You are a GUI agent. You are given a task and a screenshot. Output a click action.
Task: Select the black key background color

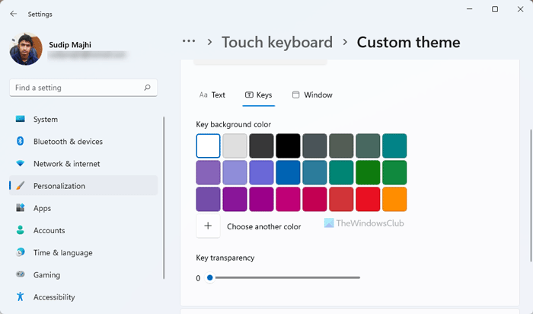coord(288,146)
